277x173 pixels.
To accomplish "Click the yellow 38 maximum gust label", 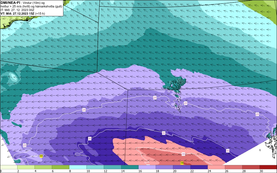I will point(182,163).
